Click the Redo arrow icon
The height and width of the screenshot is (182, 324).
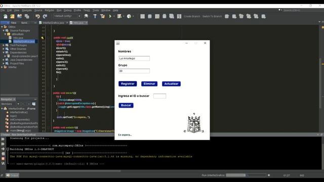tap(45, 16)
